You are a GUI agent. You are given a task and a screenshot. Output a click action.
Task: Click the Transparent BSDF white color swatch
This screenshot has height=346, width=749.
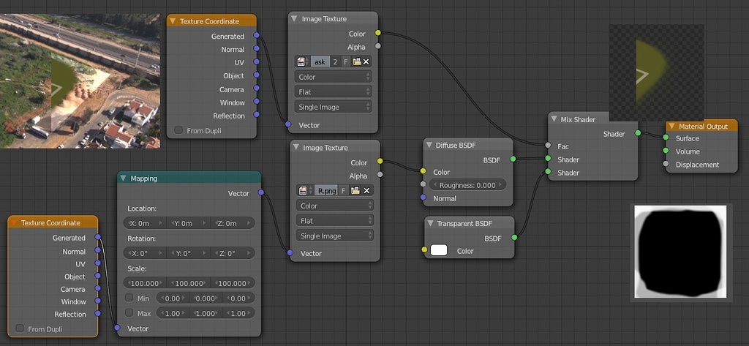click(x=439, y=250)
